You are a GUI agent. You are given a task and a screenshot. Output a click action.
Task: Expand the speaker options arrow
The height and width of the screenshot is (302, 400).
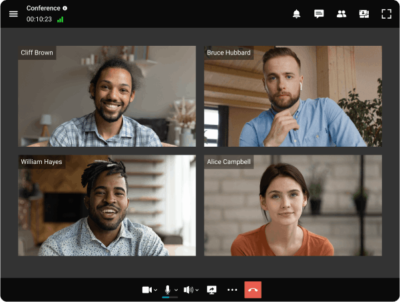[x=197, y=291]
